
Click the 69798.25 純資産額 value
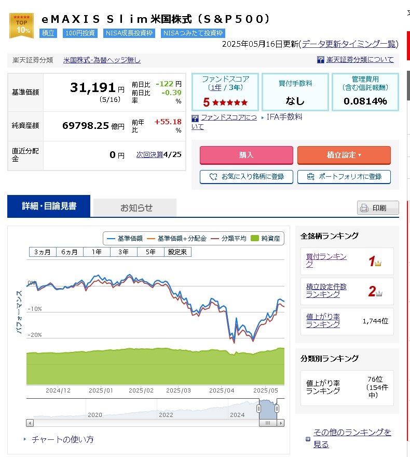(x=86, y=126)
